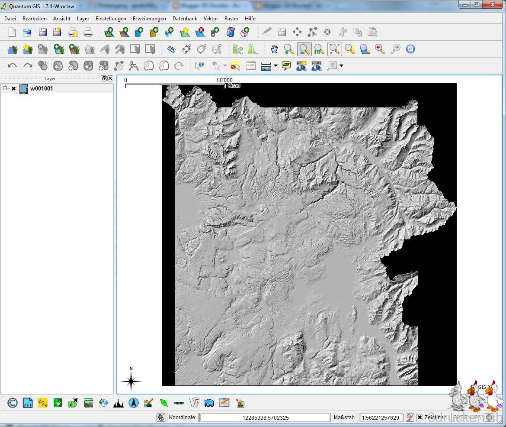
Task: Toggle visibility of layer w001001
Action: [x=14, y=89]
